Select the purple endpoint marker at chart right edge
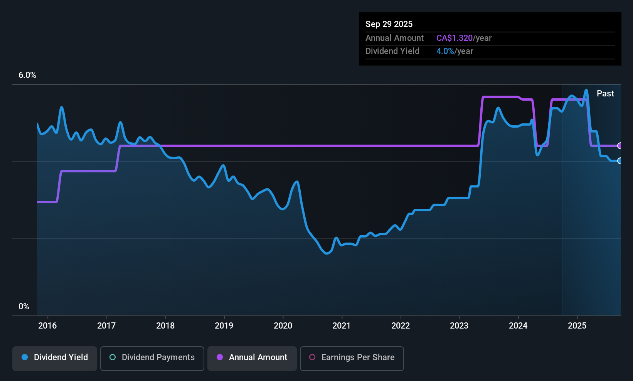Viewport: 633px width, 381px height. (x=620, y=146)
